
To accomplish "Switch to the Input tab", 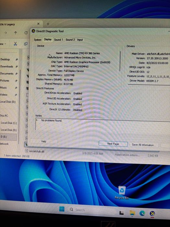I will click(80, 40).
